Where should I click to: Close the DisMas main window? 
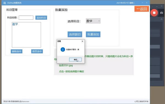[x=147, y=3]
